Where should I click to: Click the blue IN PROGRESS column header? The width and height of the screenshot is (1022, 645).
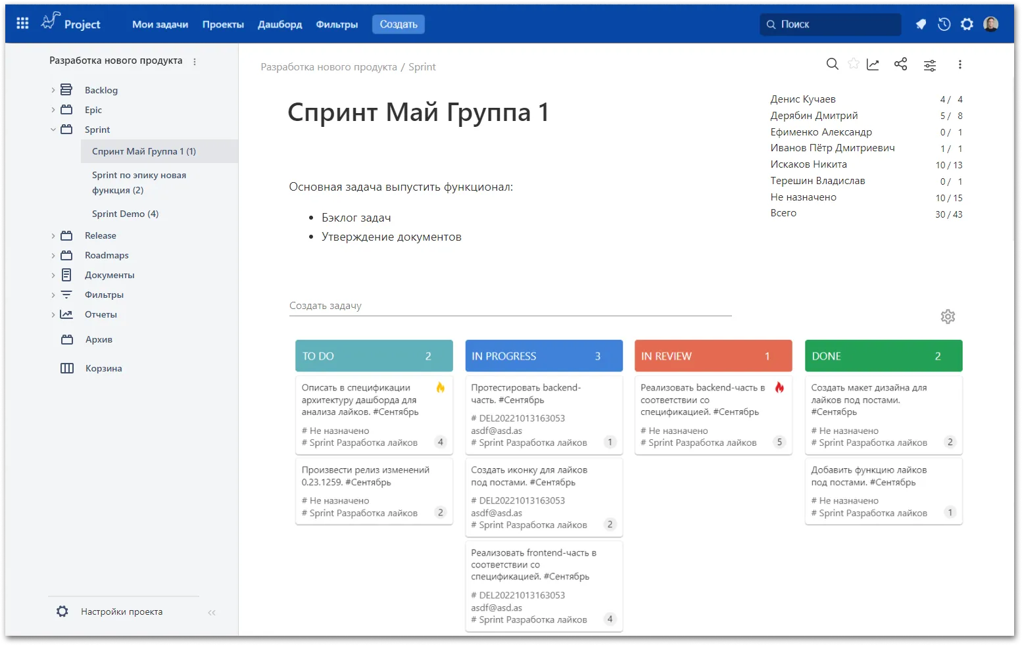[x=543, y=356]
